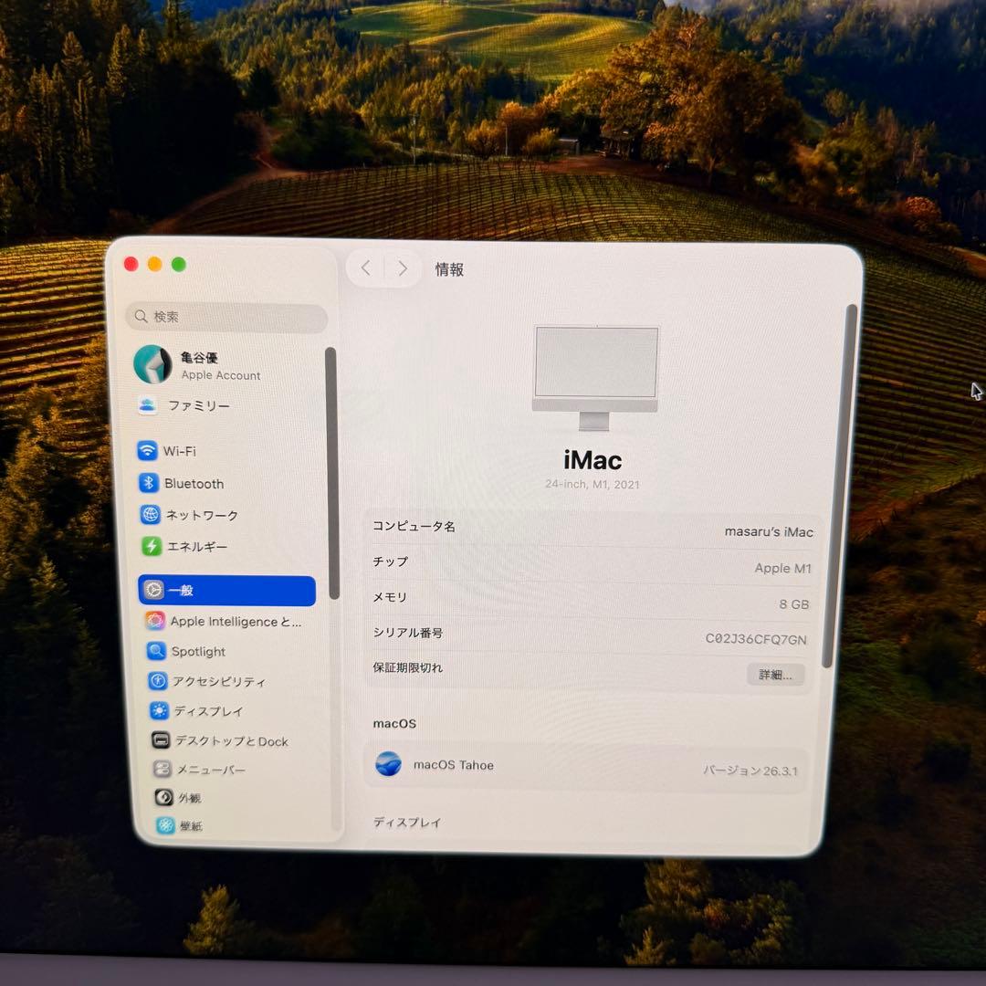The image size is (986, 986).
Task: Open the メニューバー icon
Action: pyautogui.click(x=163, y=769)
